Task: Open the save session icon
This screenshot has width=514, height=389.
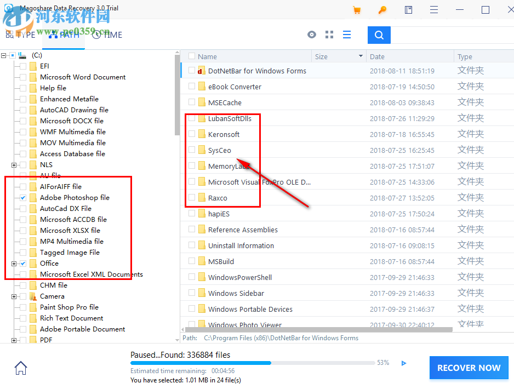Action: click(408, 10)
